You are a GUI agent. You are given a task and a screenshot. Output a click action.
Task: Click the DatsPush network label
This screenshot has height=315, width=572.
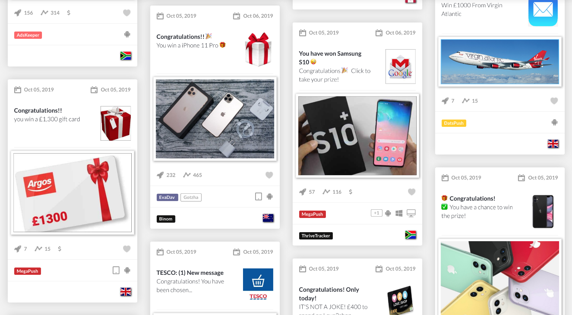pos(454,123)
